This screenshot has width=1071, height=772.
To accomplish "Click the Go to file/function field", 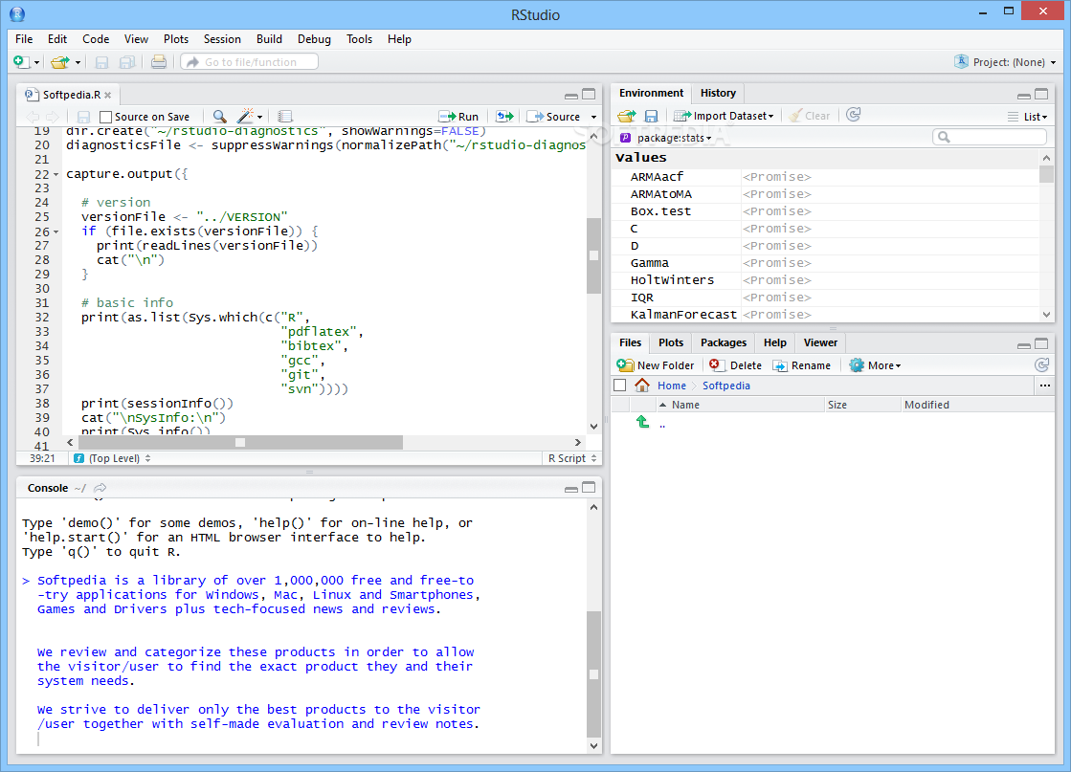I will 249,62.
